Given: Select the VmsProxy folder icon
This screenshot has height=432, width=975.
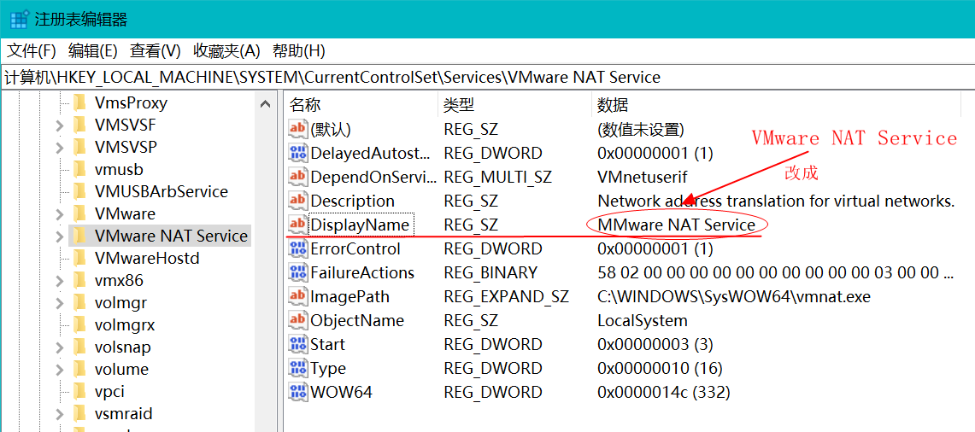Looking at the screenshot, I should click(x=79, y=102).
